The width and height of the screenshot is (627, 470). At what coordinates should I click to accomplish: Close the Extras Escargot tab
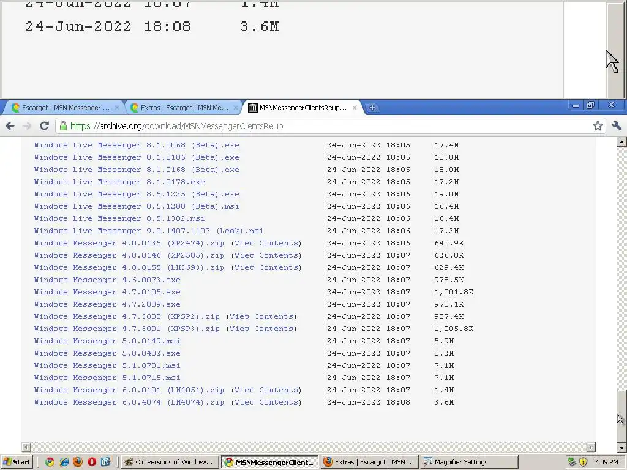236,108
